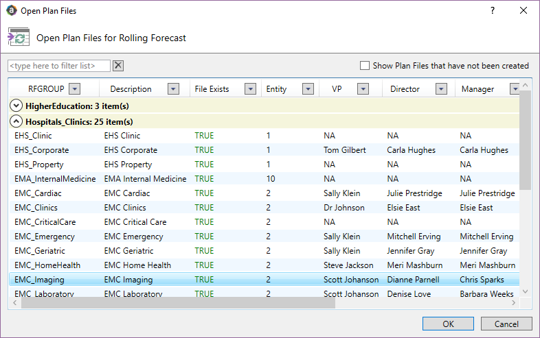Close the Open Plan Files dialog
Screen dimensions: 540x338
[524, 11]
